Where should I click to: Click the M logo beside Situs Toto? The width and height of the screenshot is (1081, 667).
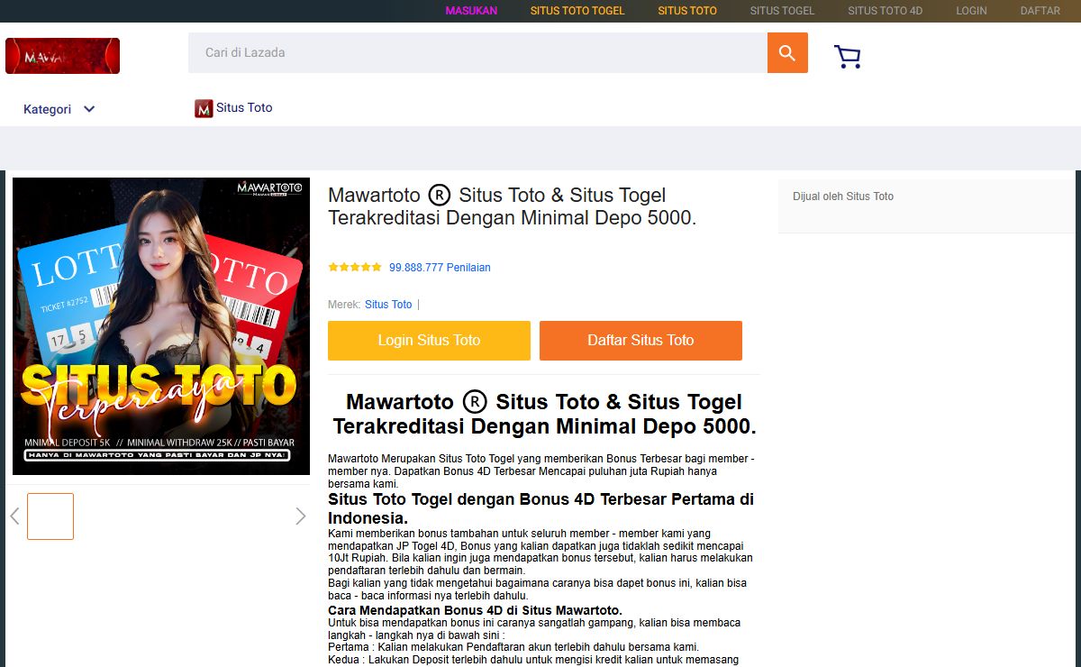click(x=204, y=108)
